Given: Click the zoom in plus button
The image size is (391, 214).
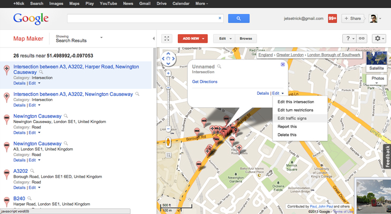Looking at the screenshot, I should (168, 73).
